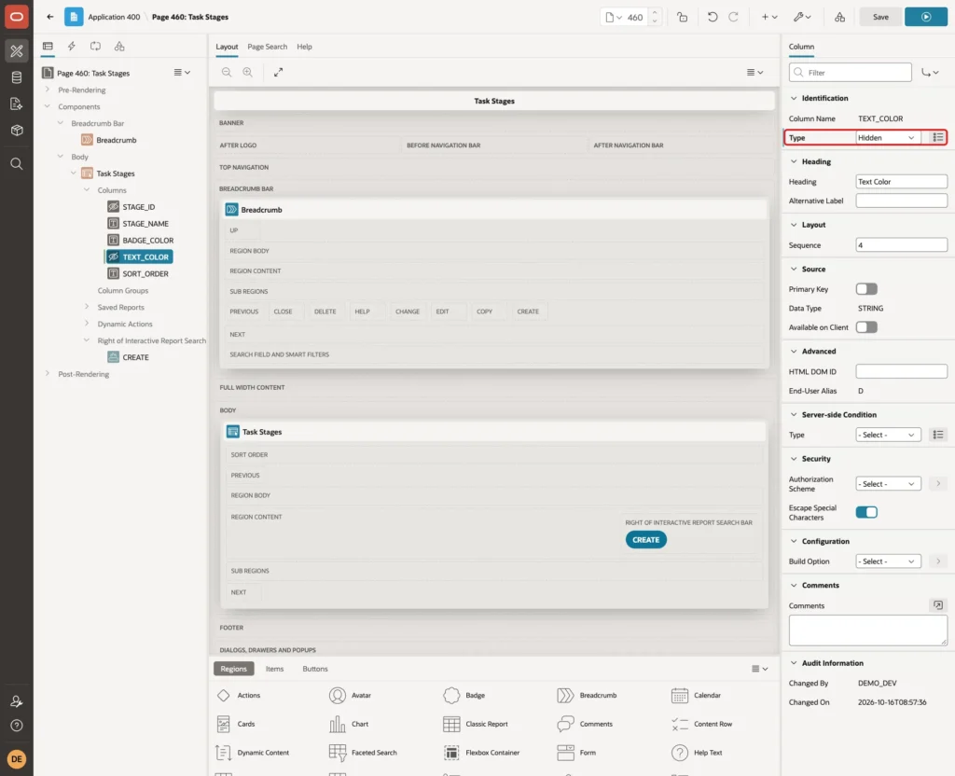Screen dimensions: 955x776
Task: Run the page with play button
Action: 926,17
